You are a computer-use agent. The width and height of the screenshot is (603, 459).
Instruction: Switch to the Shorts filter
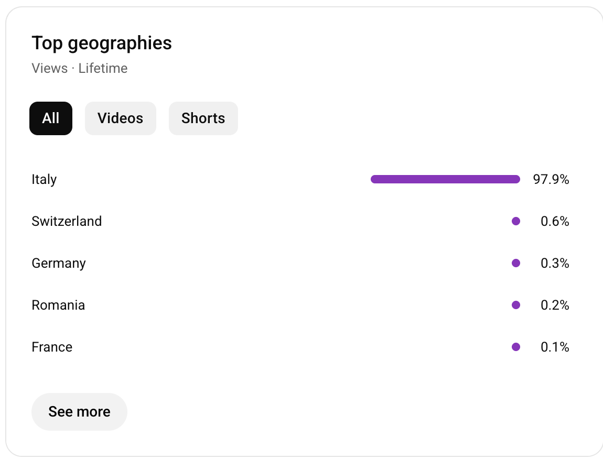(x=203, y=118)
